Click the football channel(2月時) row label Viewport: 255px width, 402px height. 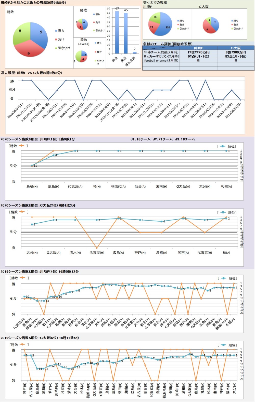tap(161, 60)
